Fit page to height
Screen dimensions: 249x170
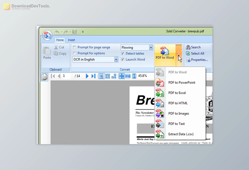pos(134,76)
